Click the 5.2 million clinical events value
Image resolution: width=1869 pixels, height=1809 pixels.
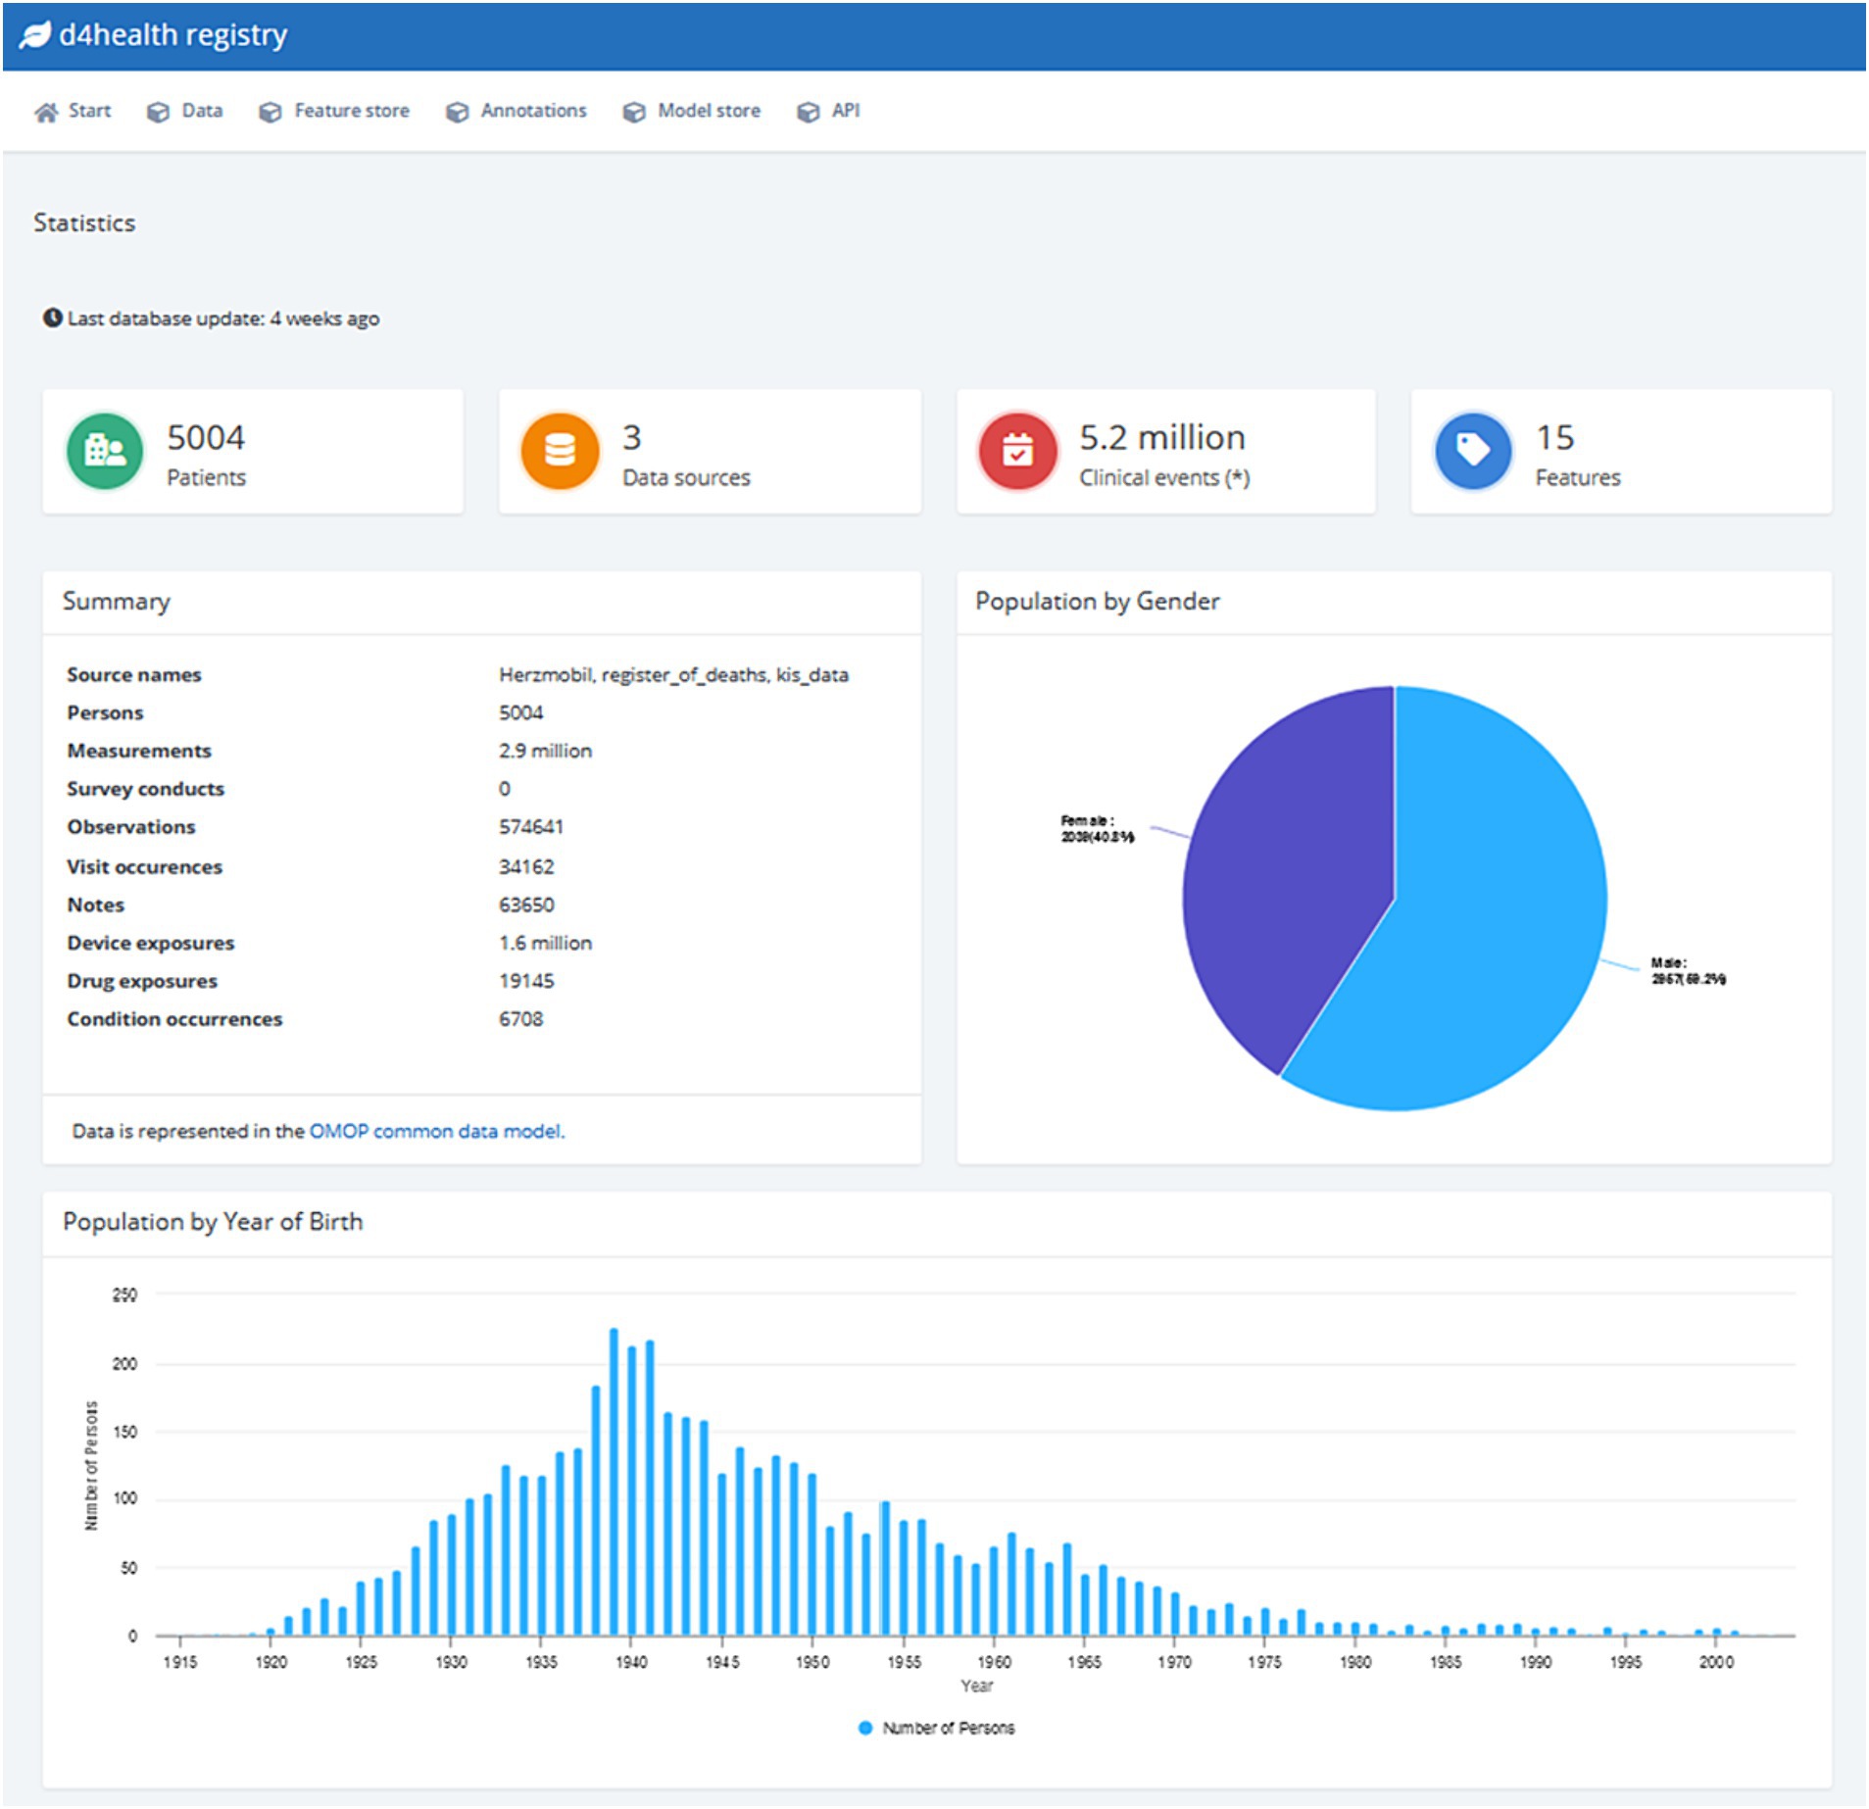[1162, 437]
